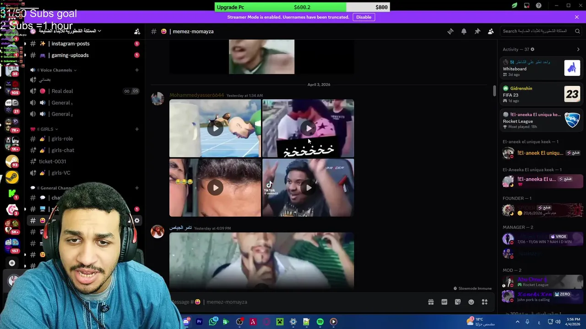This screenshot has width=586, height=329.
Task: Show pinned messages with the pin icon
Action: point(477,31)
